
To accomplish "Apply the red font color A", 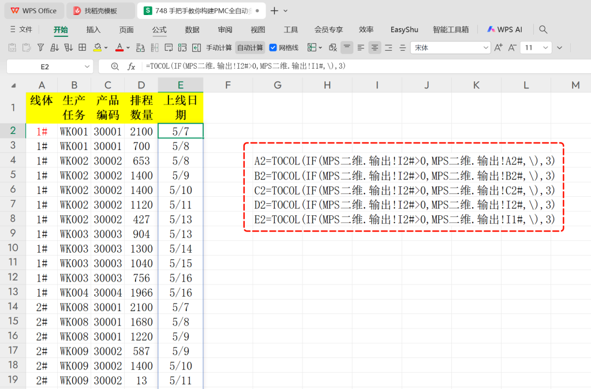I will (x=119, y=47).
